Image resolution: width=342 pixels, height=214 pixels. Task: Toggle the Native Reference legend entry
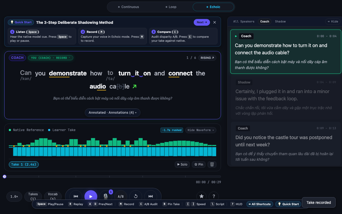(x=26, y=130)
